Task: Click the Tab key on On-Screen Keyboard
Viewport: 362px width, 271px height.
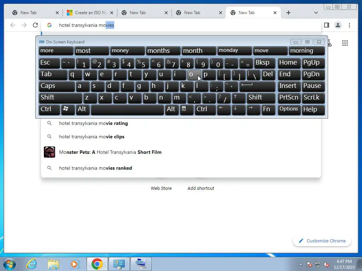Action: [53, 75]
